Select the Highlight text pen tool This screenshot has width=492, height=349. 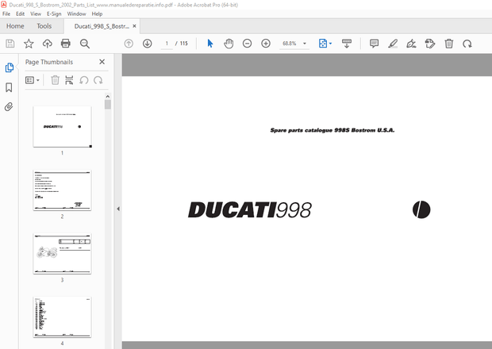coord(393,44)
